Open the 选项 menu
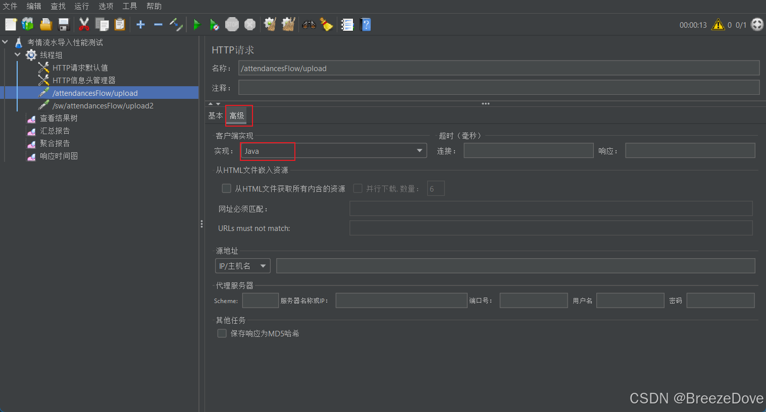This screenshot has width=766, height=412. pos(106,6)
